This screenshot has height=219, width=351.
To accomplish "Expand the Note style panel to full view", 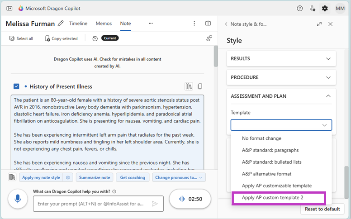I will tap(319, 24).
